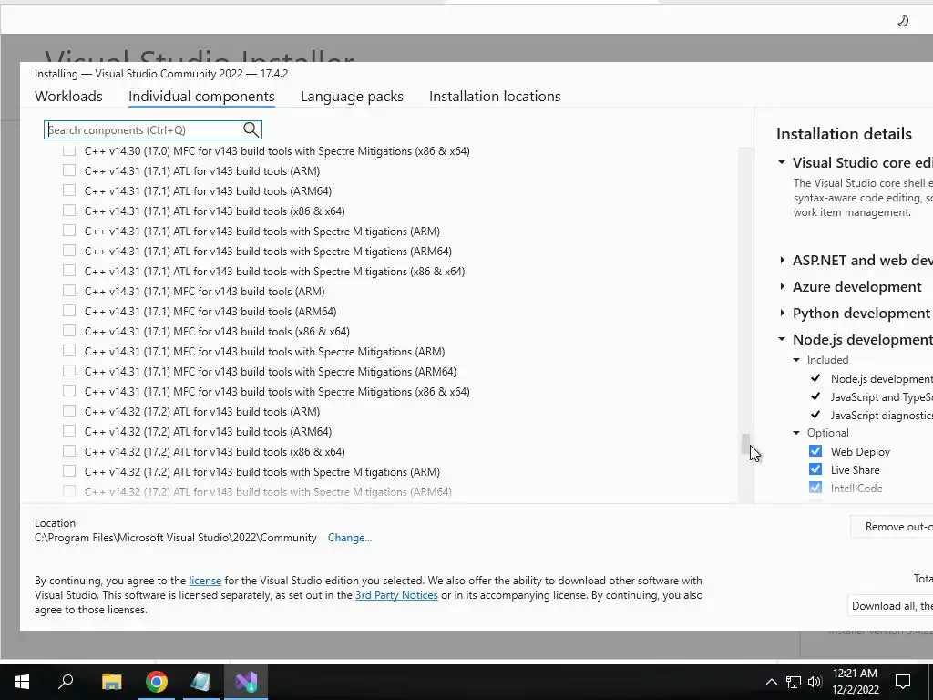The height and width of the screenshot is (700, 933).
Task: Show hidden system tray icons
Action: click(x=771, y=682)
